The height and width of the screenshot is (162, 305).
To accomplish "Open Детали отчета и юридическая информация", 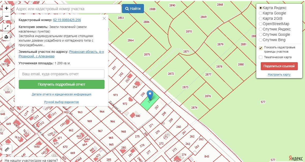I will tap(61, 94).
